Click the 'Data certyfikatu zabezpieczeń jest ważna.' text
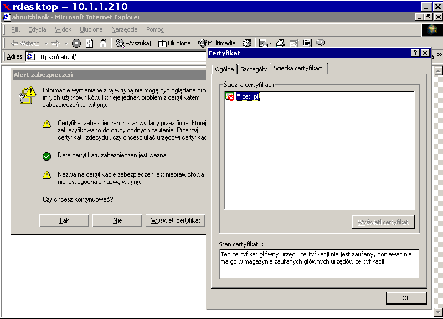 coord(112,155)
